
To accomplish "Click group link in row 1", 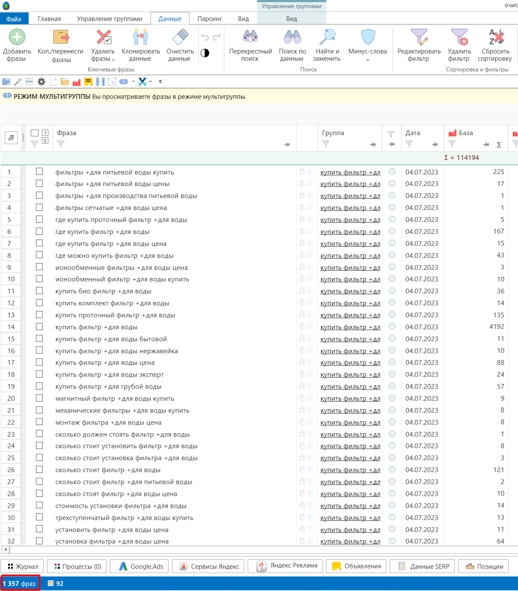I will pyautogui.click(x=350, y=172).
